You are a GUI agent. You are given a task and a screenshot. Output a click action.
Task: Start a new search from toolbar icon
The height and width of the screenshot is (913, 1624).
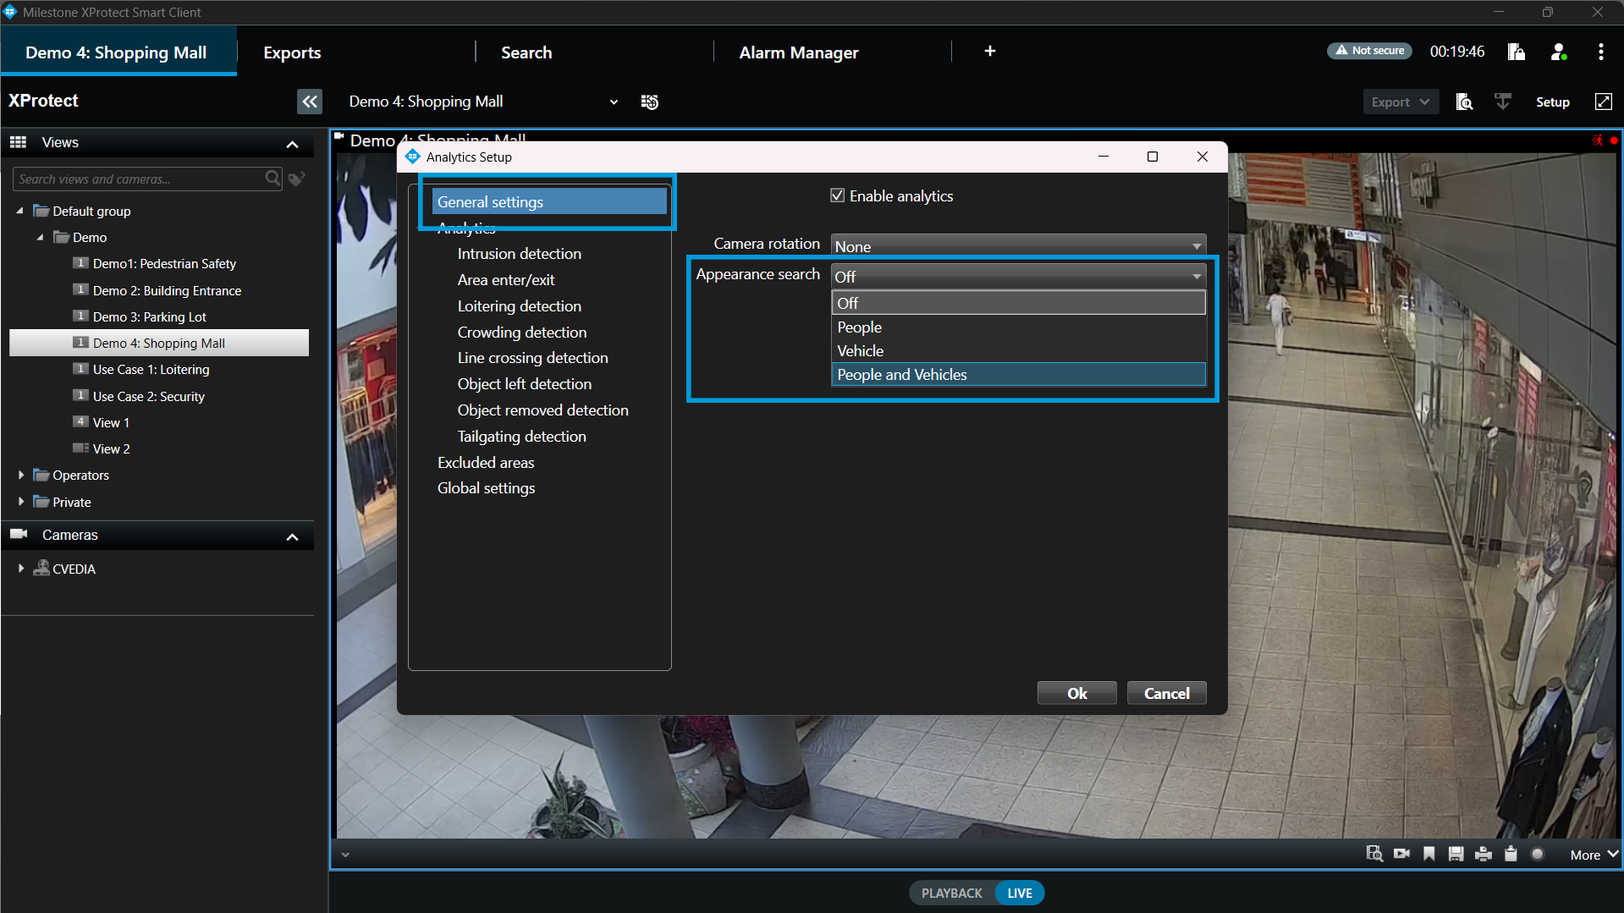click(x=1464, y=102)
